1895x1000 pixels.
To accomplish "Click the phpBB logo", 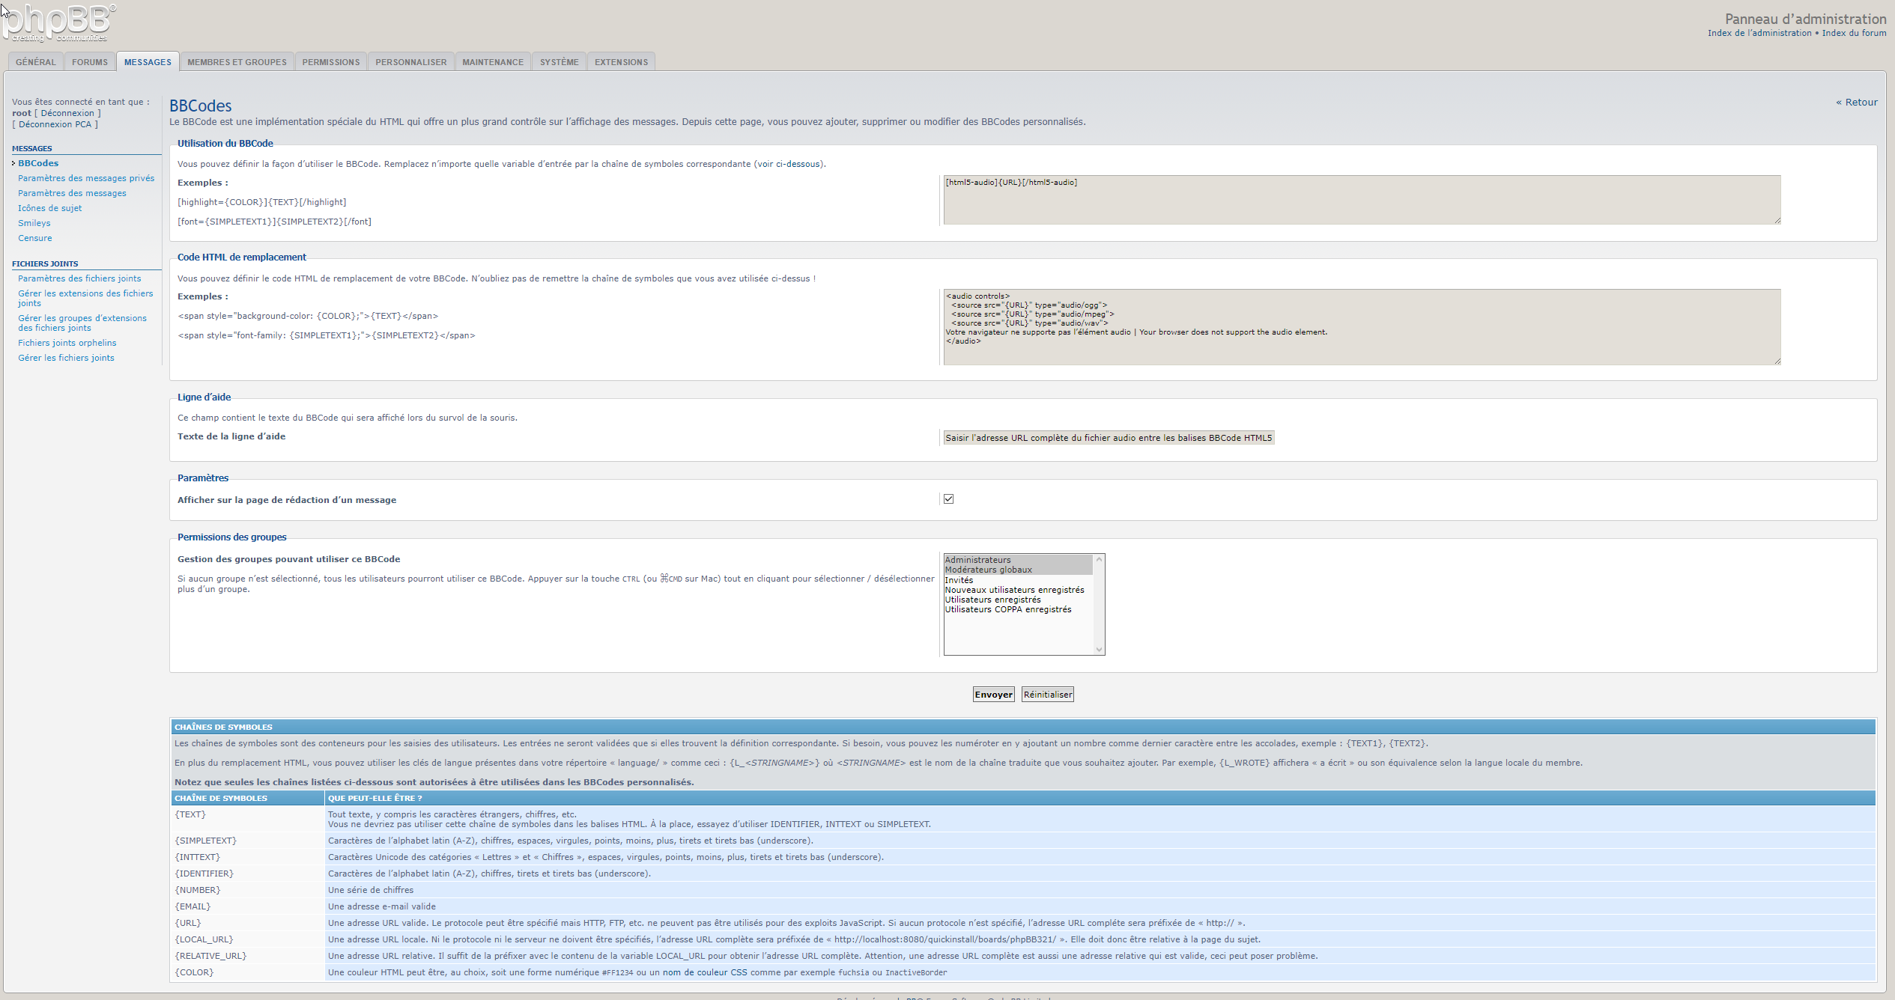I will (x=58, y=22).
